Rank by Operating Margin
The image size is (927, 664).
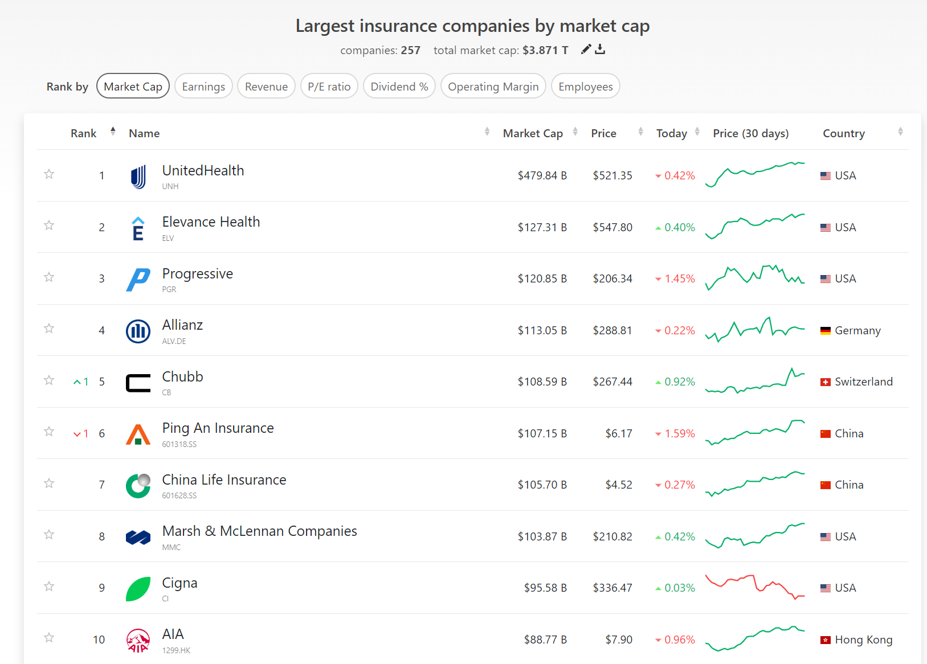493,86
